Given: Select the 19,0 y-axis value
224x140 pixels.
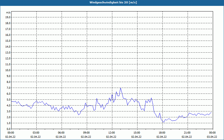Looking at the screenshot, I should pyautogui.click(x=8, y=17).
